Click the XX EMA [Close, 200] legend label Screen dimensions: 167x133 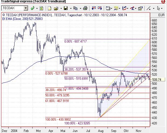[x=22, y=19]
